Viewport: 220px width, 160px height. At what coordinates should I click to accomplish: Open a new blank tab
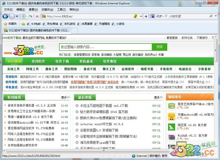74,31
